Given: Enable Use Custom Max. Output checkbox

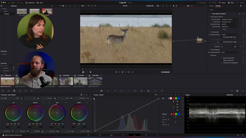Looking at the screenshot, I should click(222, 42).
